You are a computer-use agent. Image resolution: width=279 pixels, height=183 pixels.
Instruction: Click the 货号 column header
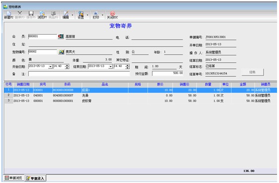click(43, 85)
